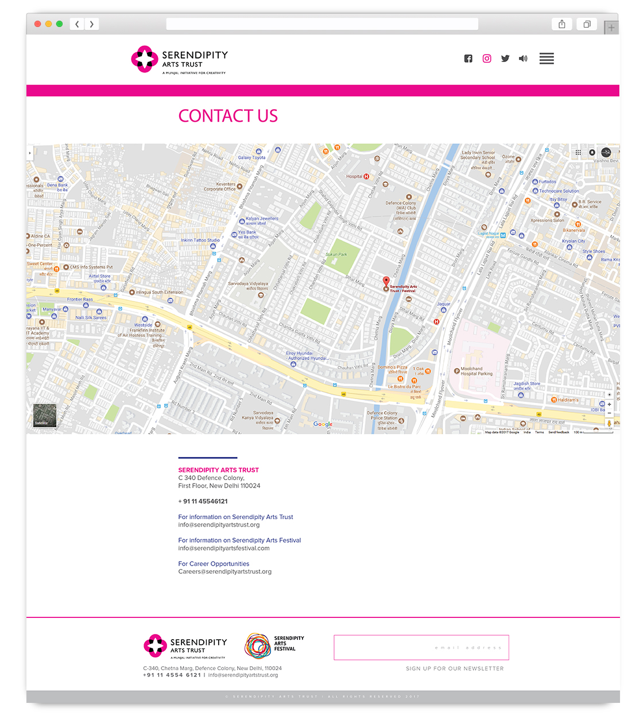
Task: Zoom in on the map
Action: [x=610, y=404]
